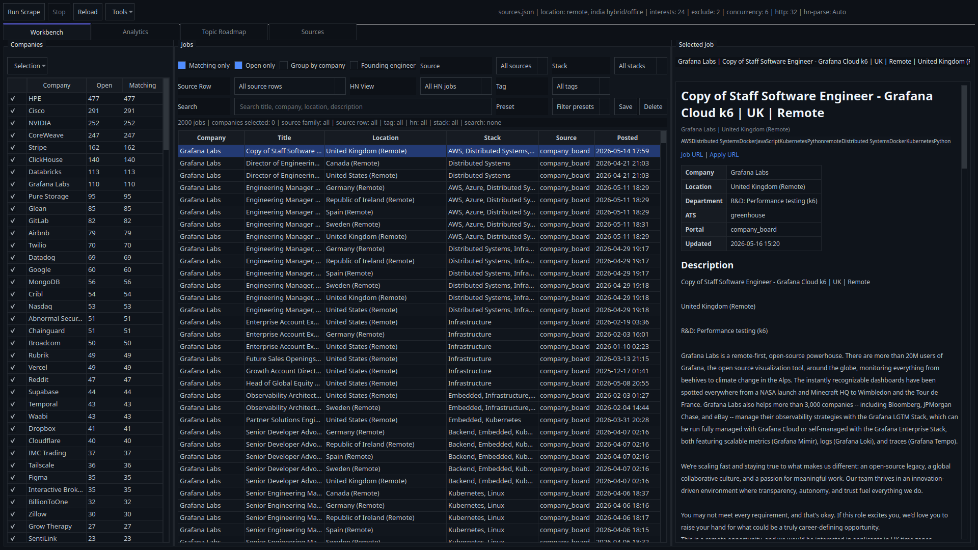This screenshot has width=978, height=550.
Task: Select the Pure Storage company row
Action: [x=86, y=197]
